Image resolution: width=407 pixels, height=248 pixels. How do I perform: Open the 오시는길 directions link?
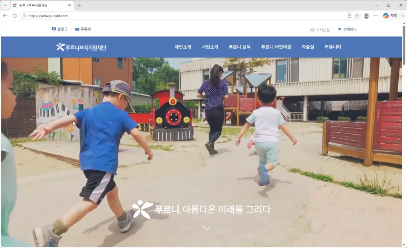[320, 30]
